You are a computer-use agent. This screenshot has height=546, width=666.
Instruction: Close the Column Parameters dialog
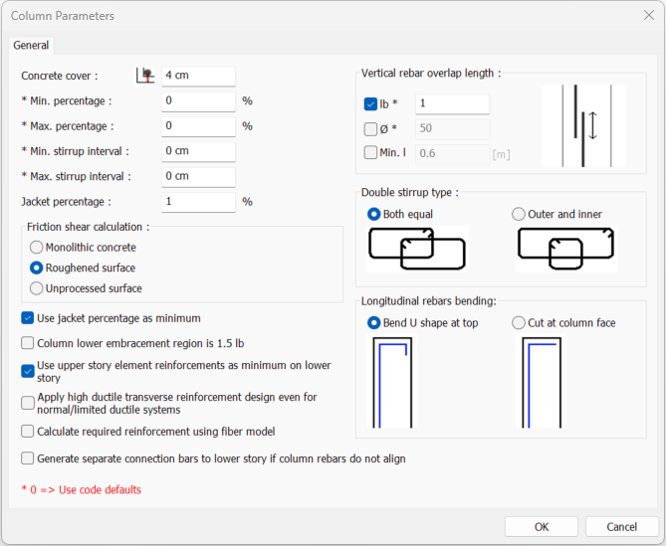[x=648, y=16]
